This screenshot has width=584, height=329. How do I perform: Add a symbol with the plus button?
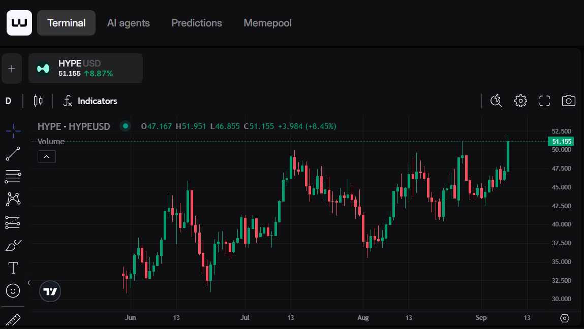coord(12,69)
